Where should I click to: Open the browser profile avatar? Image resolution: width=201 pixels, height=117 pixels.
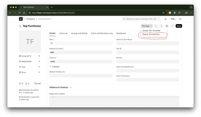186,13
